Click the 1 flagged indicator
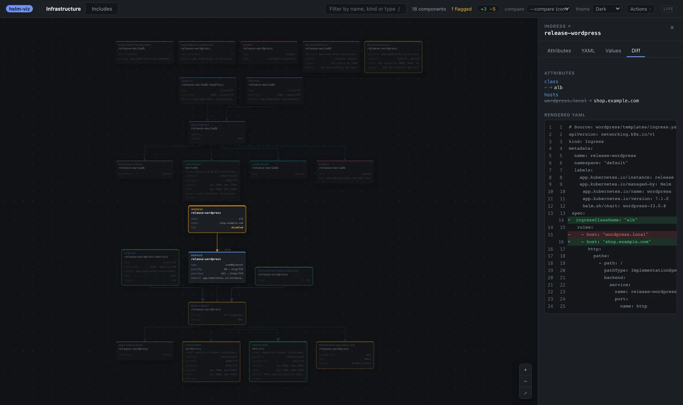 tap(461, 9)
